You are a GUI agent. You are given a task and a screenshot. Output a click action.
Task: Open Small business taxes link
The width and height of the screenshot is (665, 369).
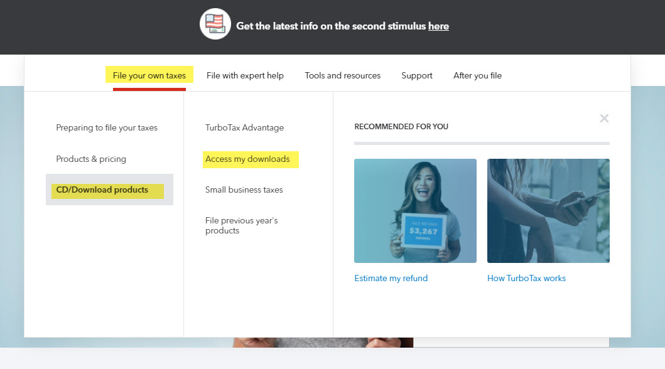[x=244, y=190]
